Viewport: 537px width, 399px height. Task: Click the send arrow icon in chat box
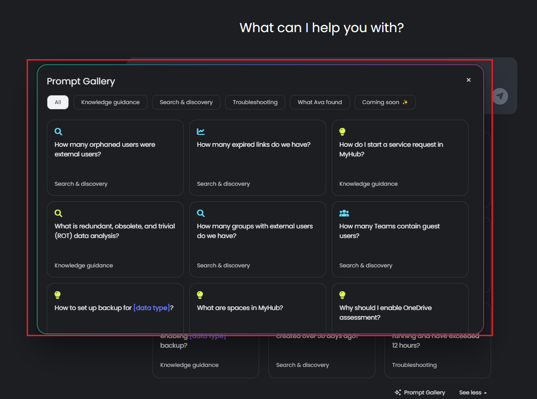pyautogui.click(x=500, y=96)
